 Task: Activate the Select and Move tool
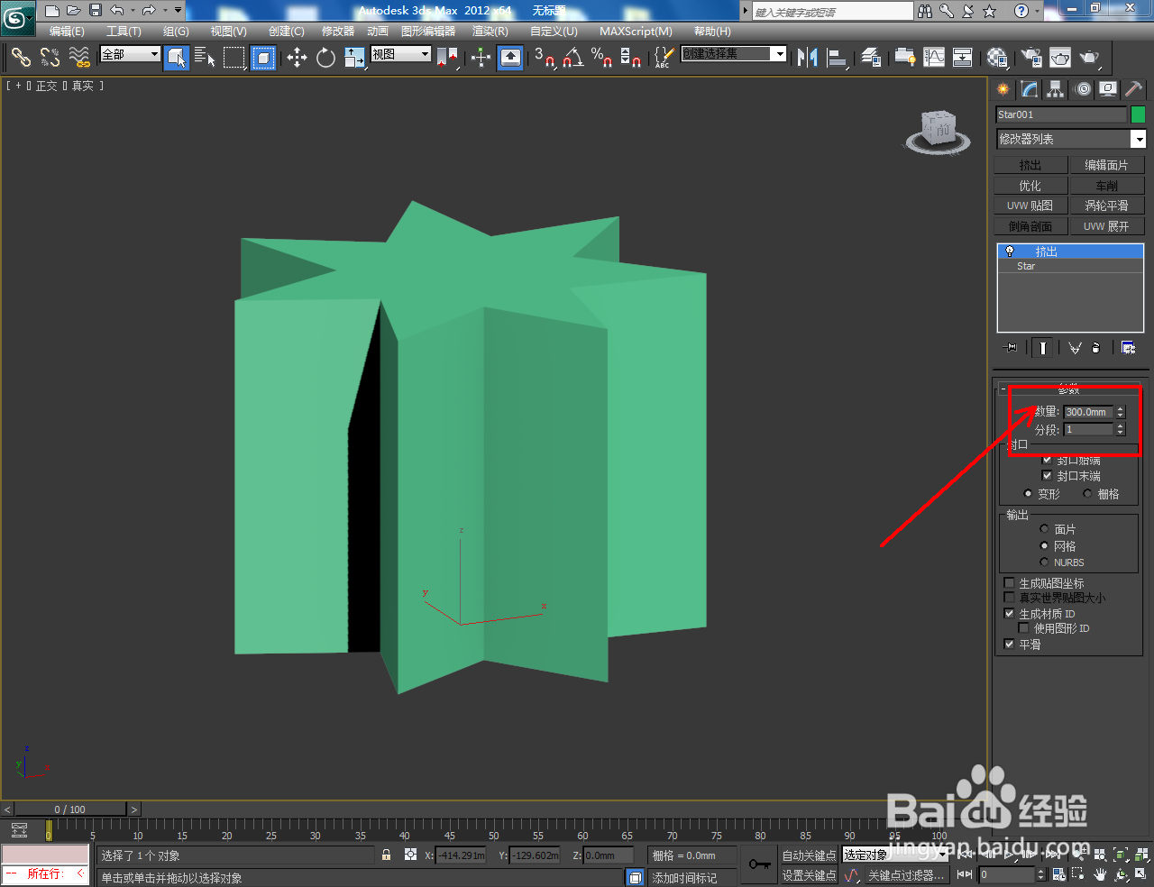[297, 57]
